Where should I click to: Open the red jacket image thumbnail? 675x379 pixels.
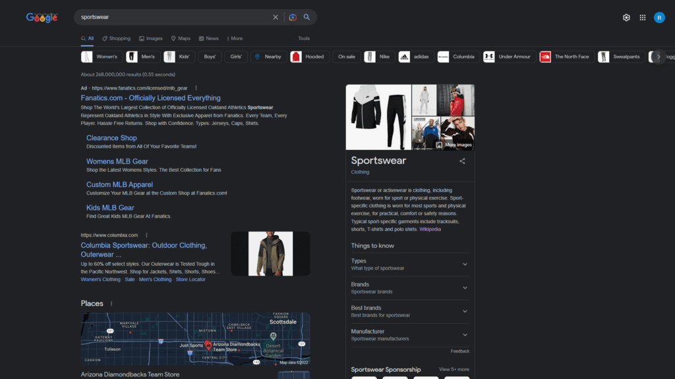456,100
